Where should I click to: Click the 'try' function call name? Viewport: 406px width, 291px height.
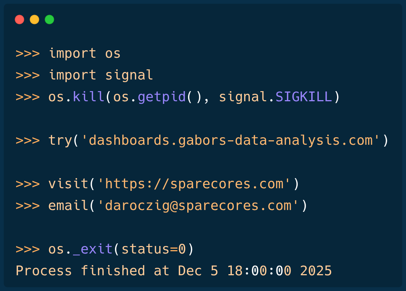click(60, 140)
